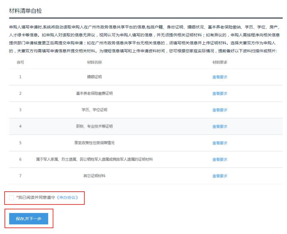Open 查看要求 for 基本养老保险缴费证明
Viewport: 287px width, 234px height.
pyautogui.click(x=220, y=94)
